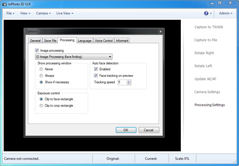Click the 'Current:' status bar entry

pos(151,159)
